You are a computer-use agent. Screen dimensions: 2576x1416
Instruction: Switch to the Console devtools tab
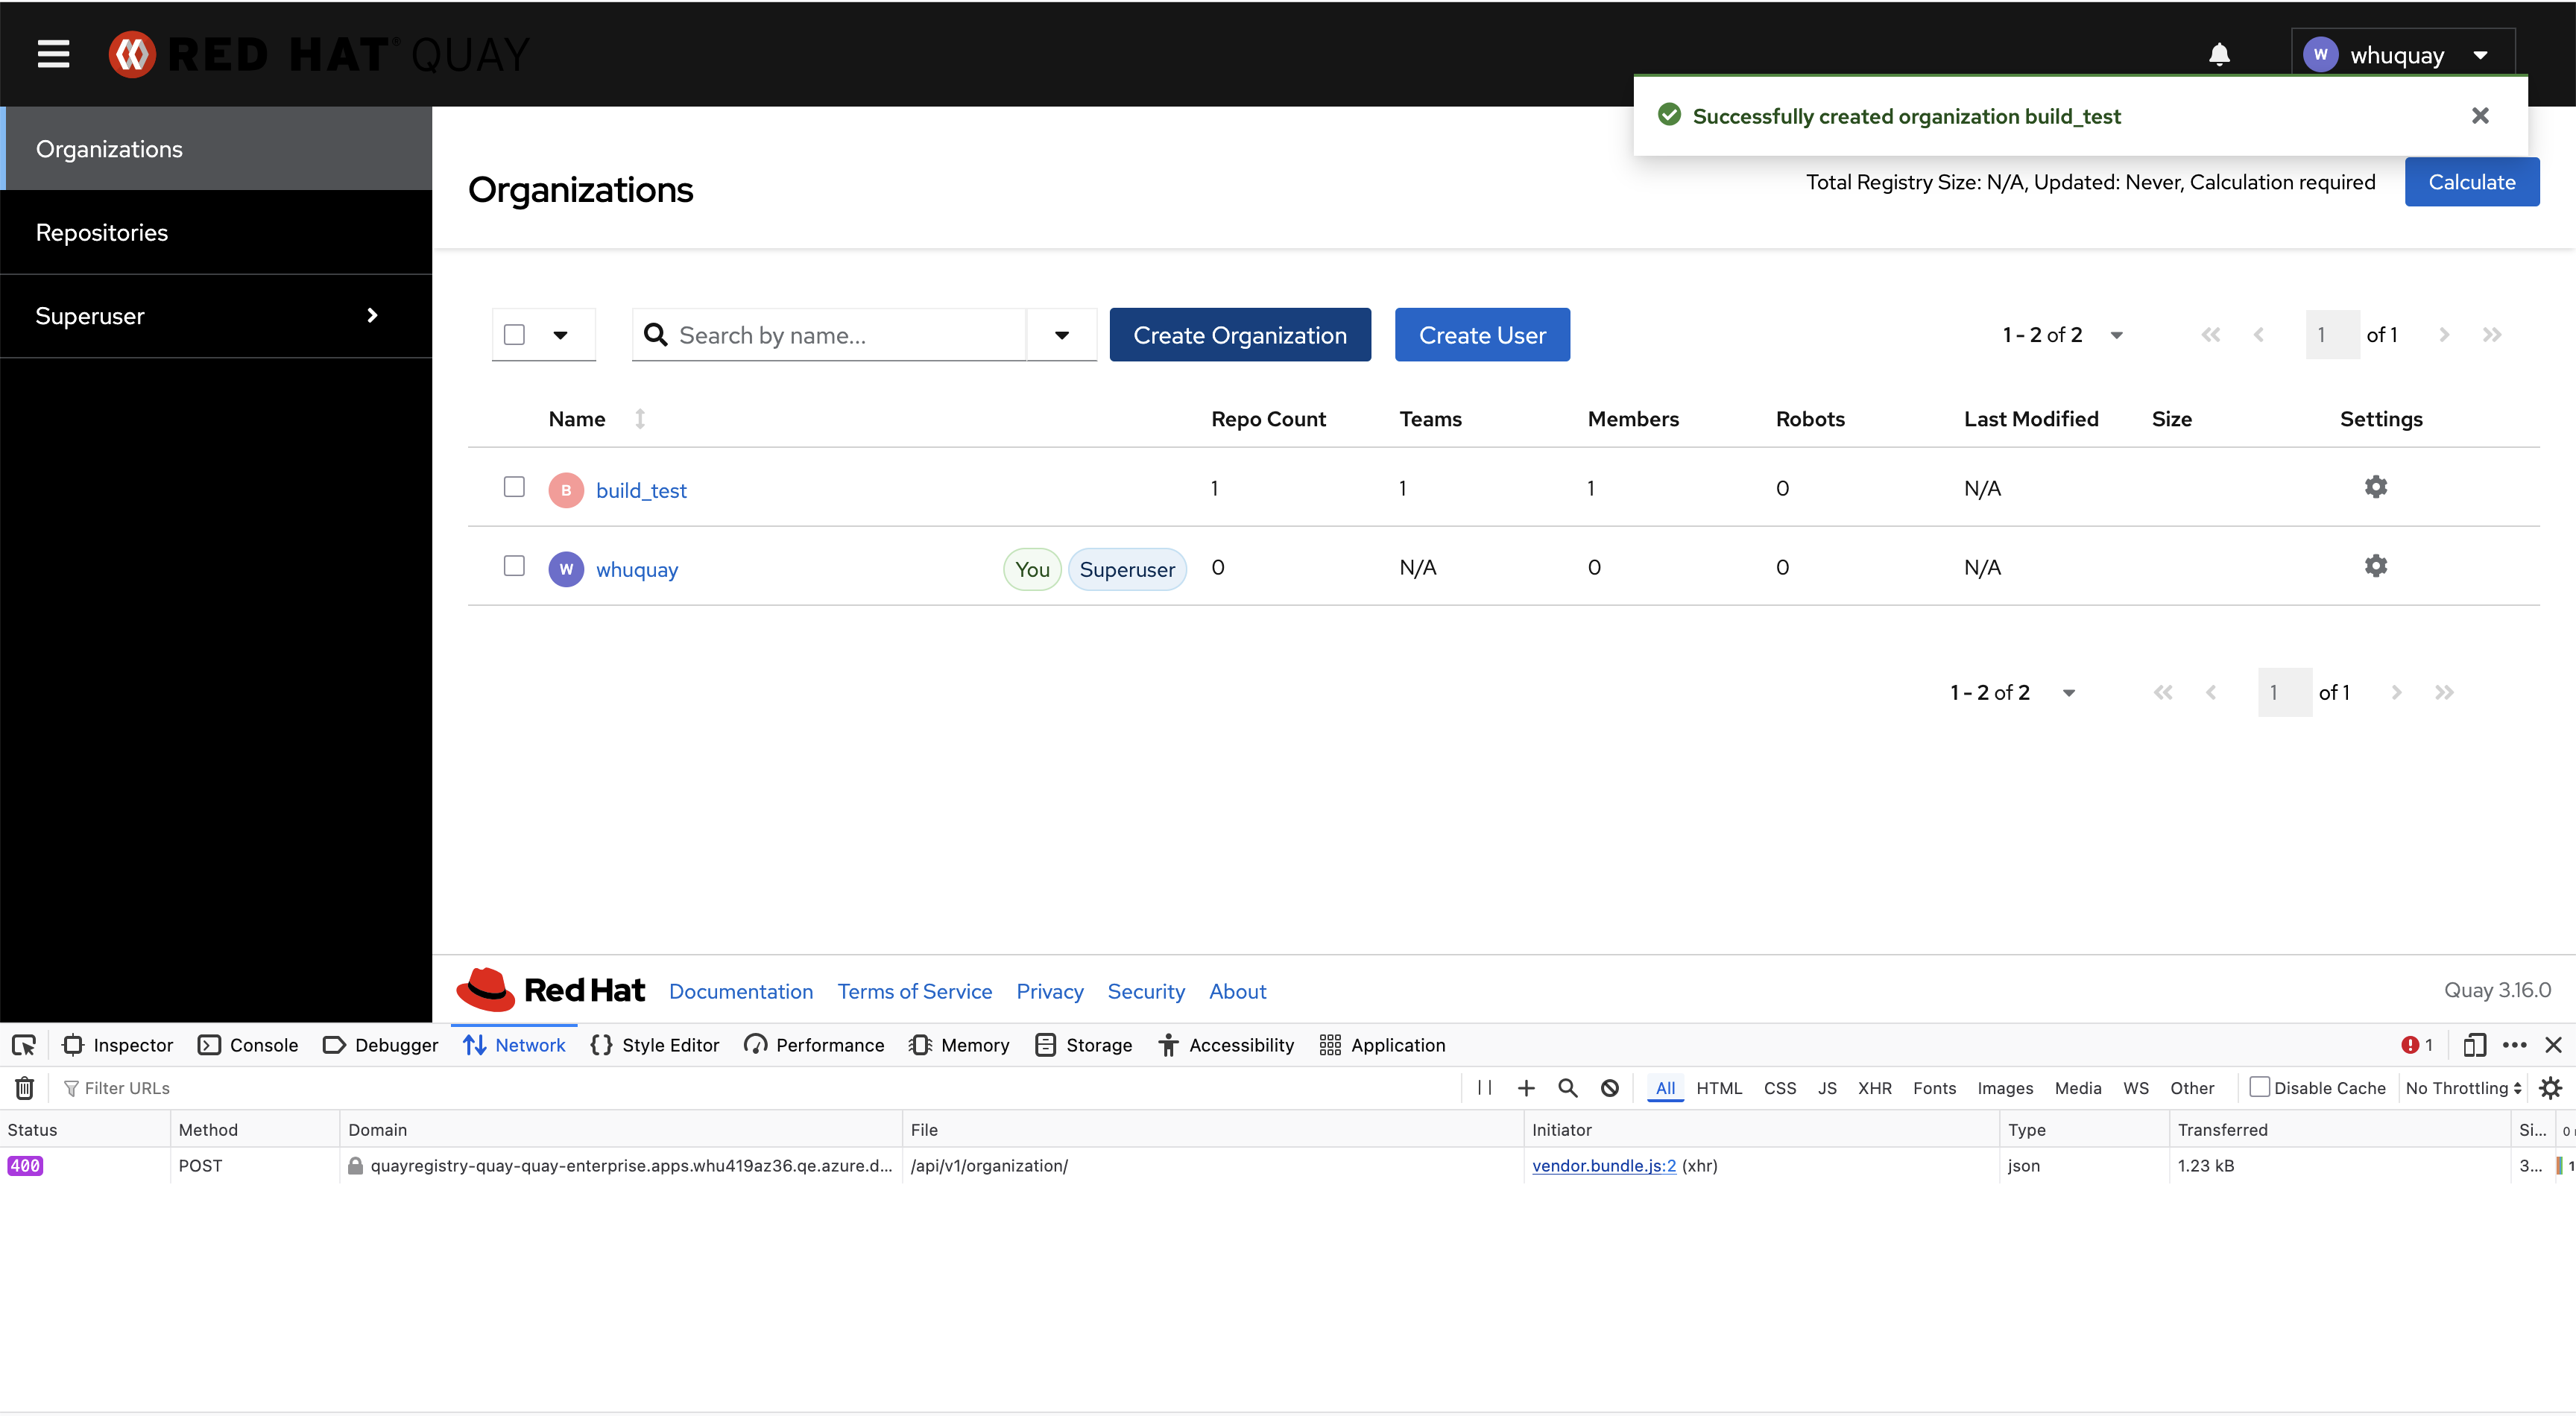pyautogui.click(x=249, y=1045)
